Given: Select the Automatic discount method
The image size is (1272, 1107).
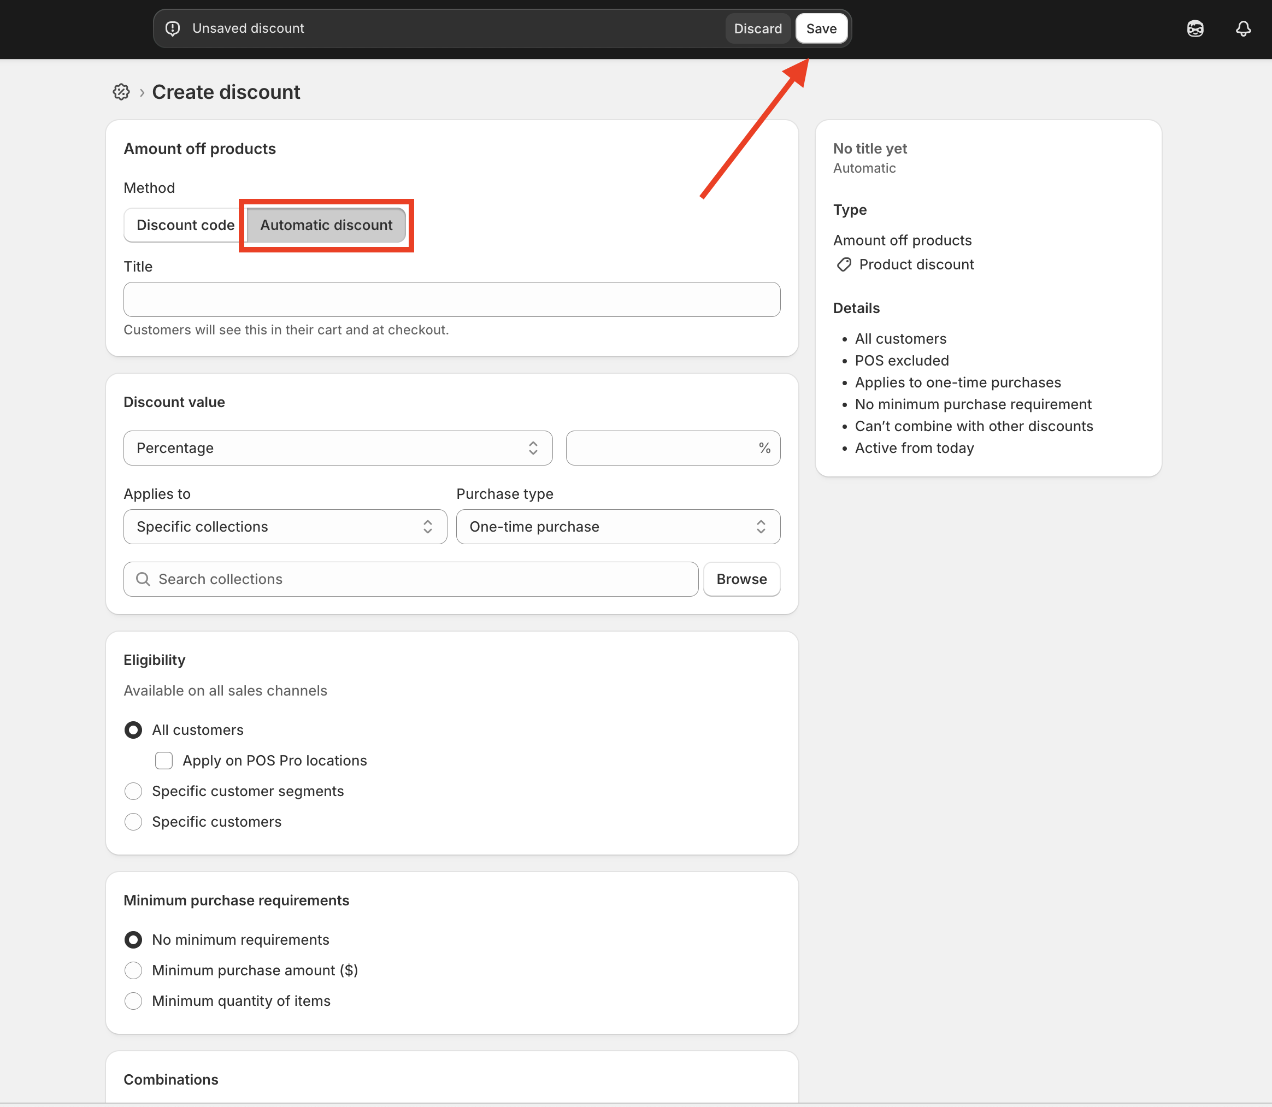Looking at the screenshot, I should pyautogui.click(x=326, y=225).
